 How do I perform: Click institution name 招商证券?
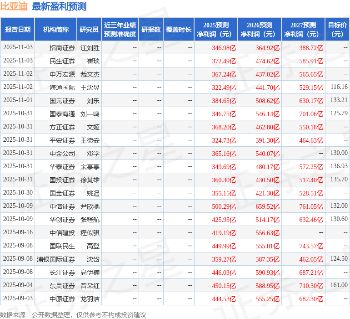pos(62,48)
